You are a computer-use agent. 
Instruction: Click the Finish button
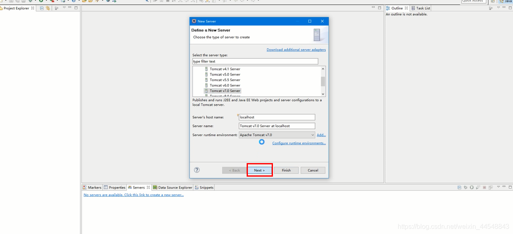286,170
